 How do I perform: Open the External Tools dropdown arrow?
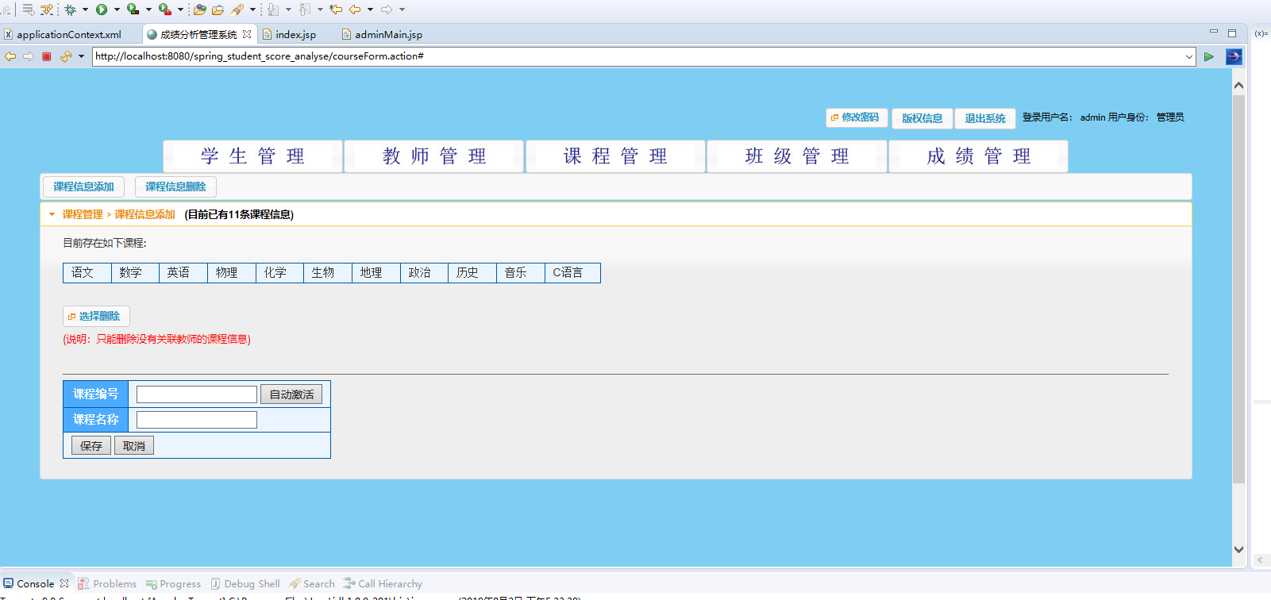180,10
